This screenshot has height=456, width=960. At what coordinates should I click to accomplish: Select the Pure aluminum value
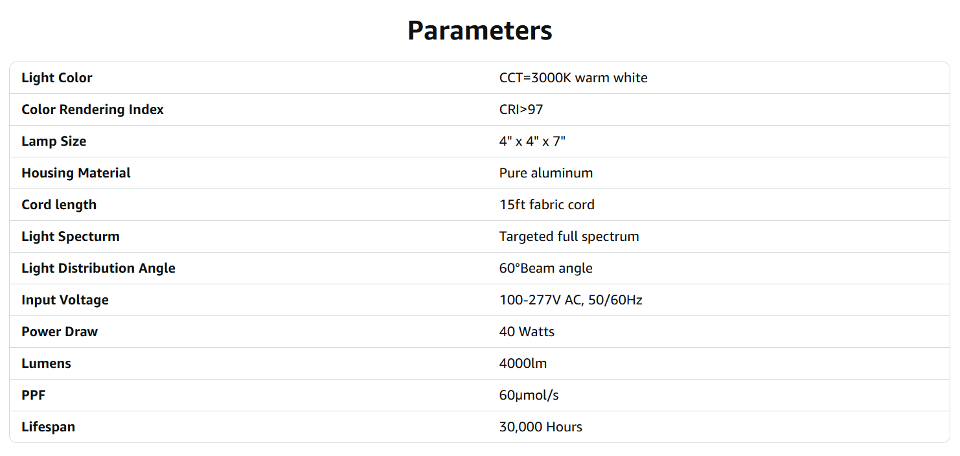[x=546, y=173]
